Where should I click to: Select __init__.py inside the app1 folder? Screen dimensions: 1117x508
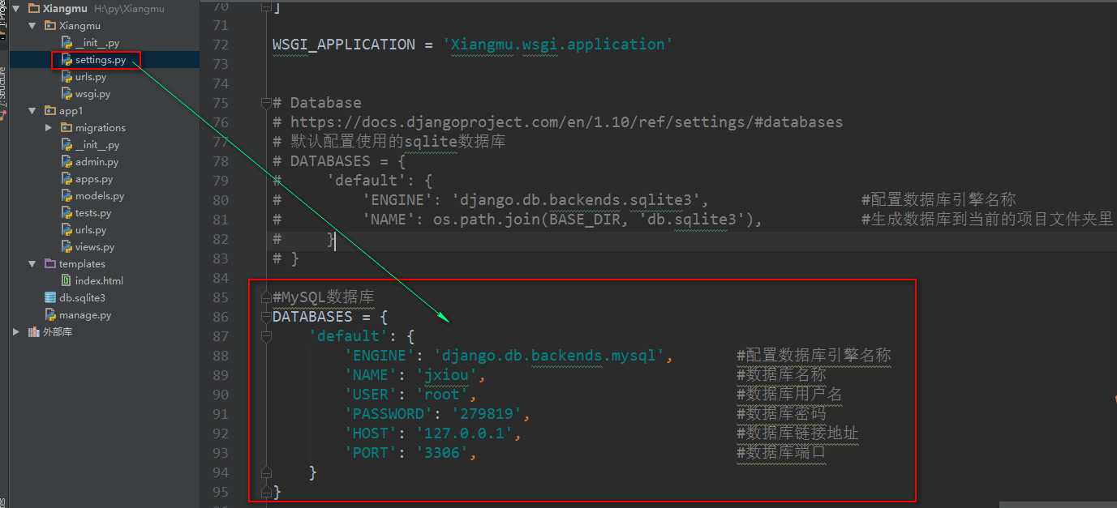pyautogui.click(x=97, y=145)
